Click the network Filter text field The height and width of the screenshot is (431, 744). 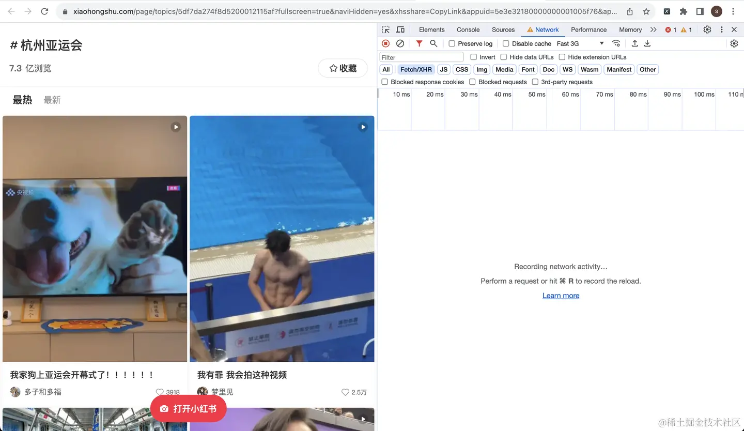coord(422,57)
